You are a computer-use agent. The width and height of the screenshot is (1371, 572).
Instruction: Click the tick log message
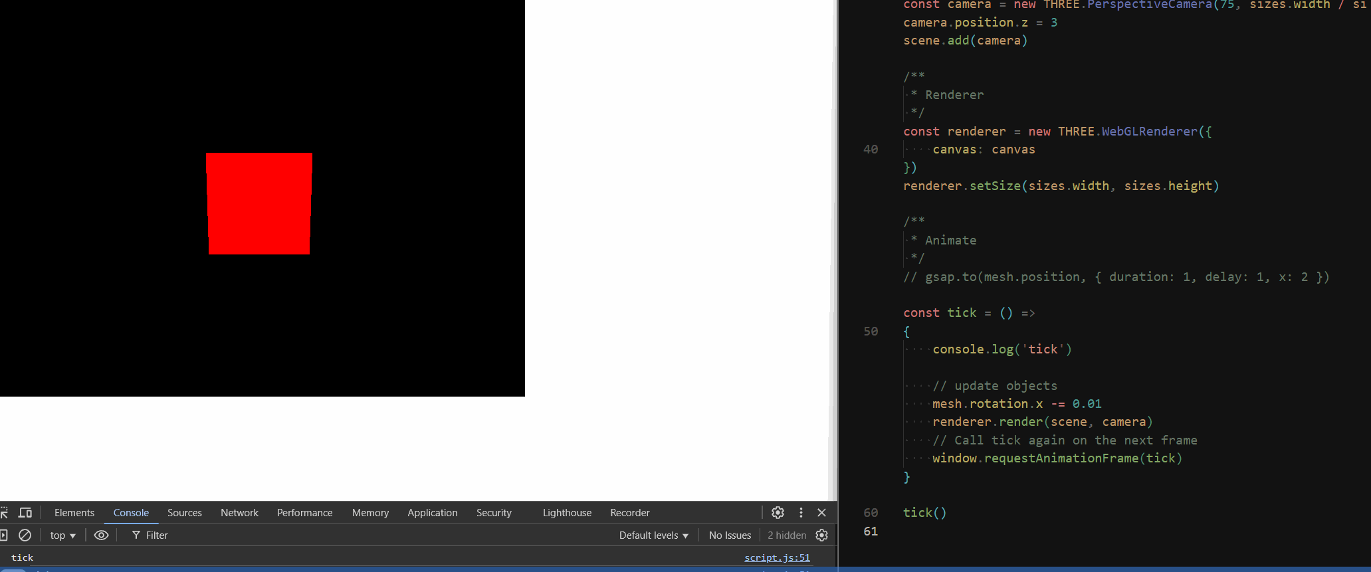22,557
